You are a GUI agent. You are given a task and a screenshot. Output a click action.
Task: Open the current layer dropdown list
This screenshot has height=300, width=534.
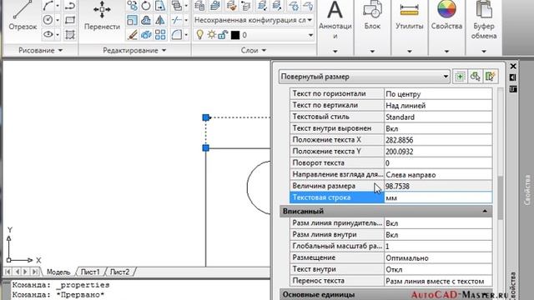point(310,35)
